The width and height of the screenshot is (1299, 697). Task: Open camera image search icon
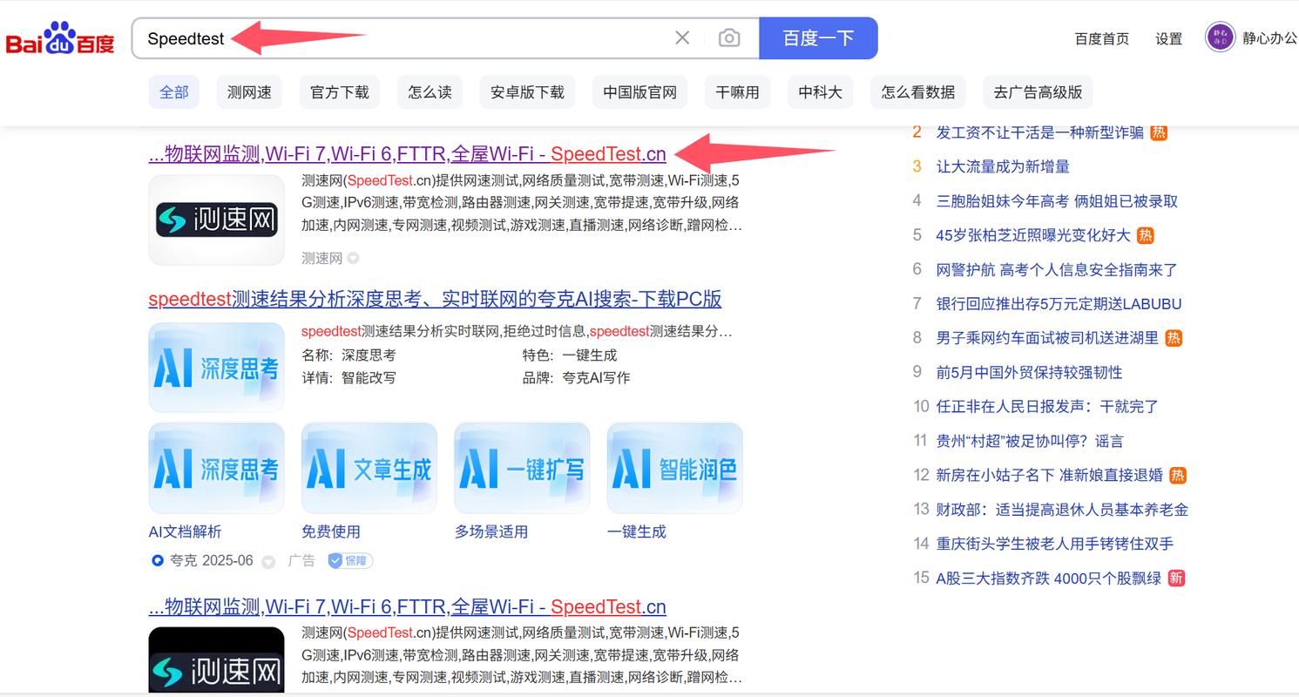tap(729, 37)
